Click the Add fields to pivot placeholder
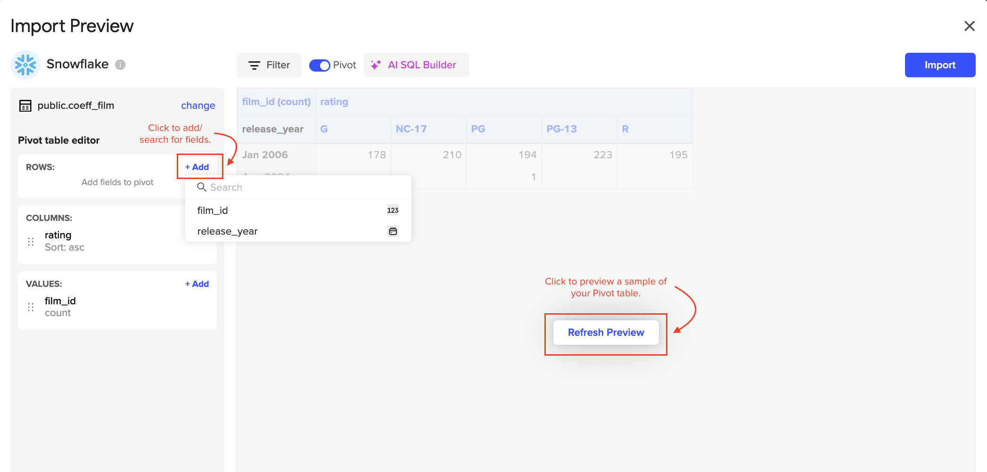The height and width of the screenshot is (472, 987). 117,182
